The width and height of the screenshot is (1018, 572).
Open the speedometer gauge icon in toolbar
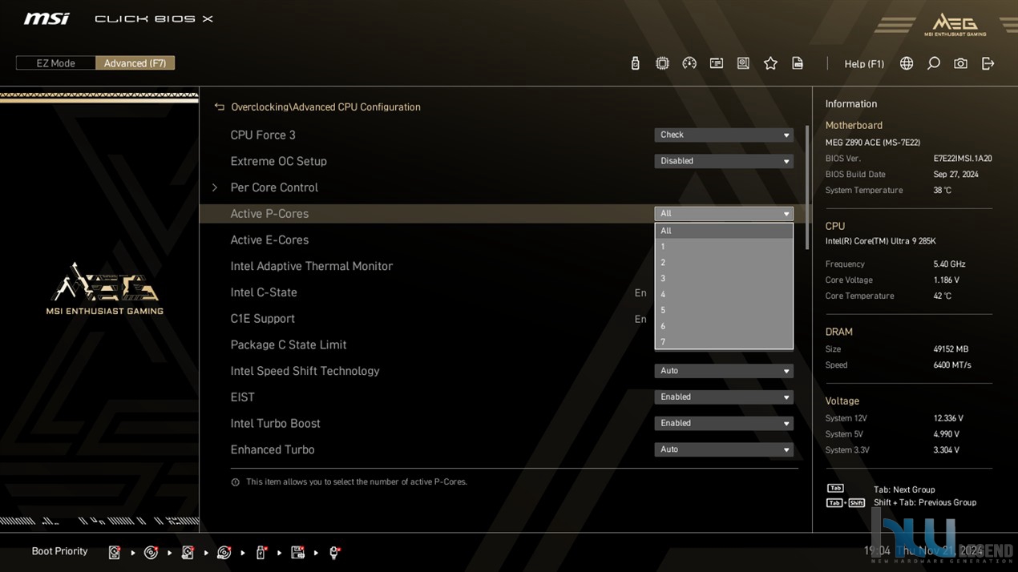(x=689, y=63)
